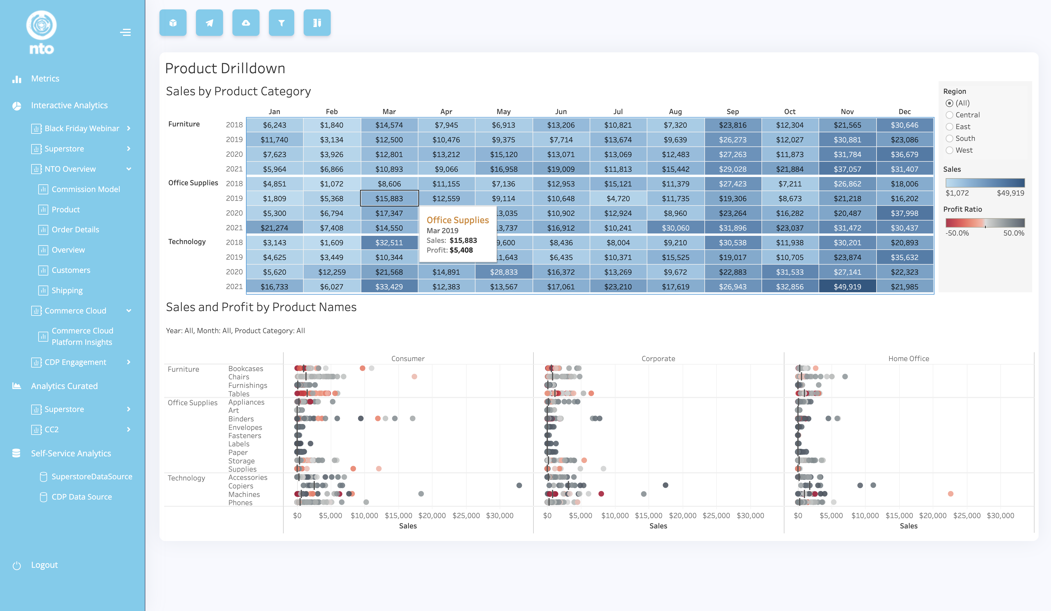
Task: Select the Central region radio button
Action: [x=950, y=115]
